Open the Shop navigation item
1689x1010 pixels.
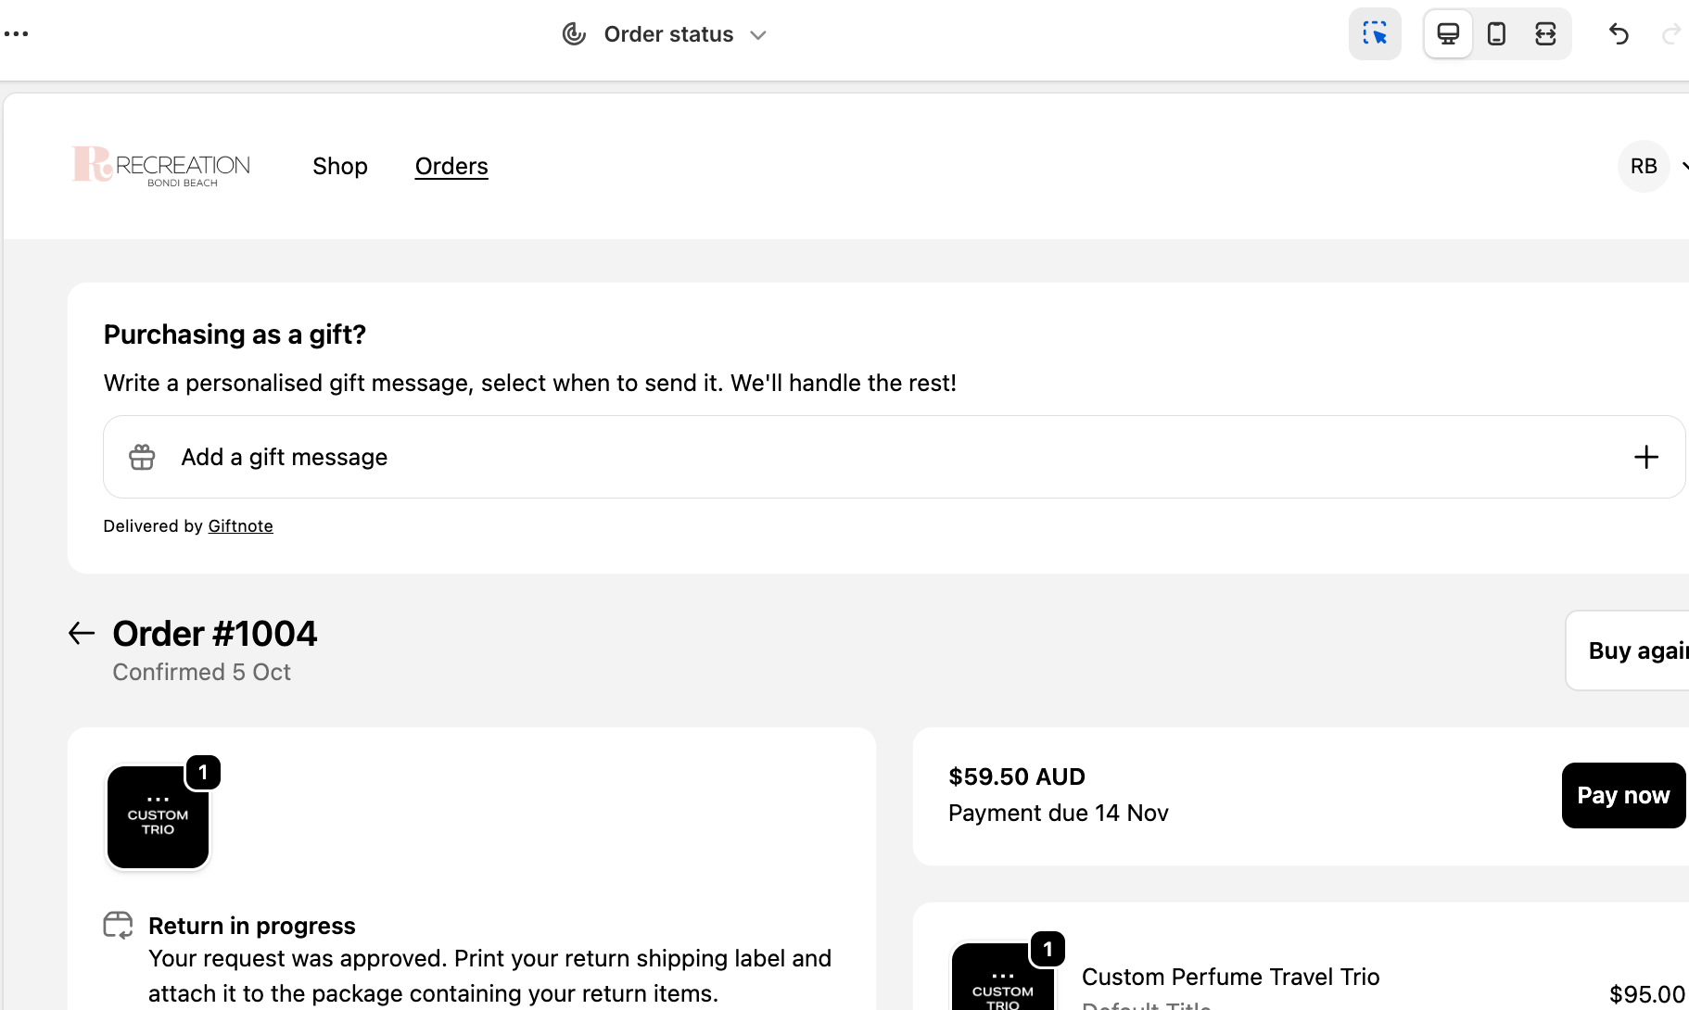340,166
